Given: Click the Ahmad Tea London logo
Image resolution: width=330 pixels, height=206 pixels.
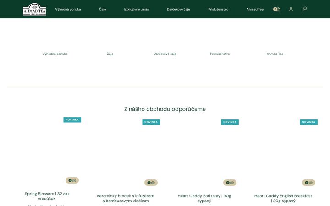Looking at the screenshot, I should [x=34, y=9].
